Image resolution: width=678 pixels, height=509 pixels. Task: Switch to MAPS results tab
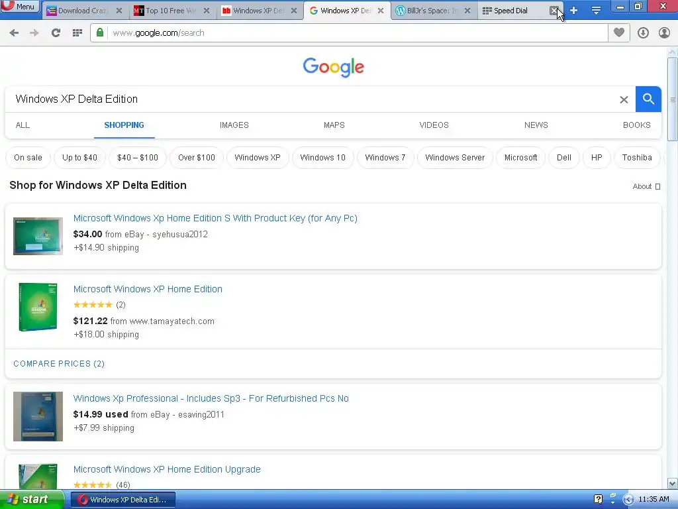click(334, 125)
